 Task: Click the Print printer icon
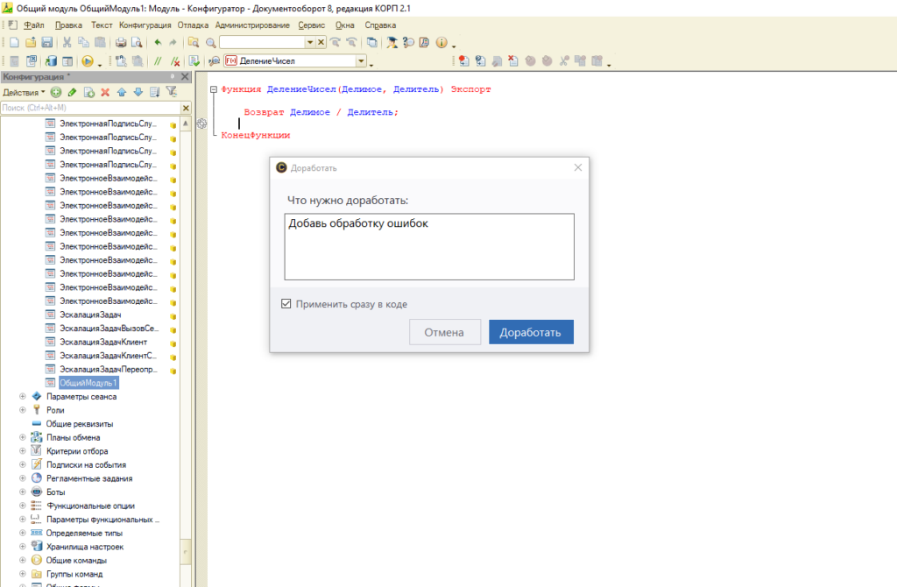(121, 42)
